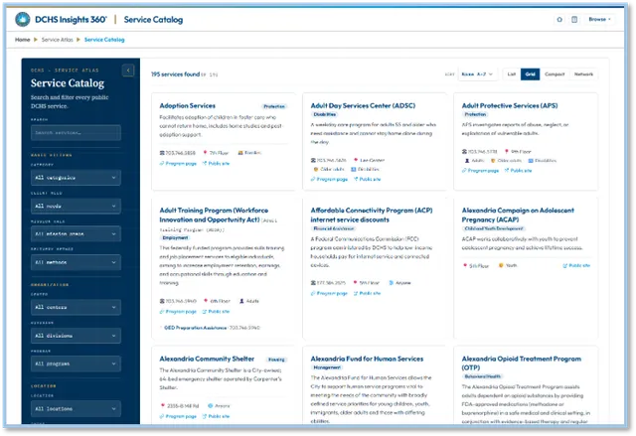Click the phone icon on the Adoption Services card
The height and width of the screenshot is (436, 636).
coord(162,153)
